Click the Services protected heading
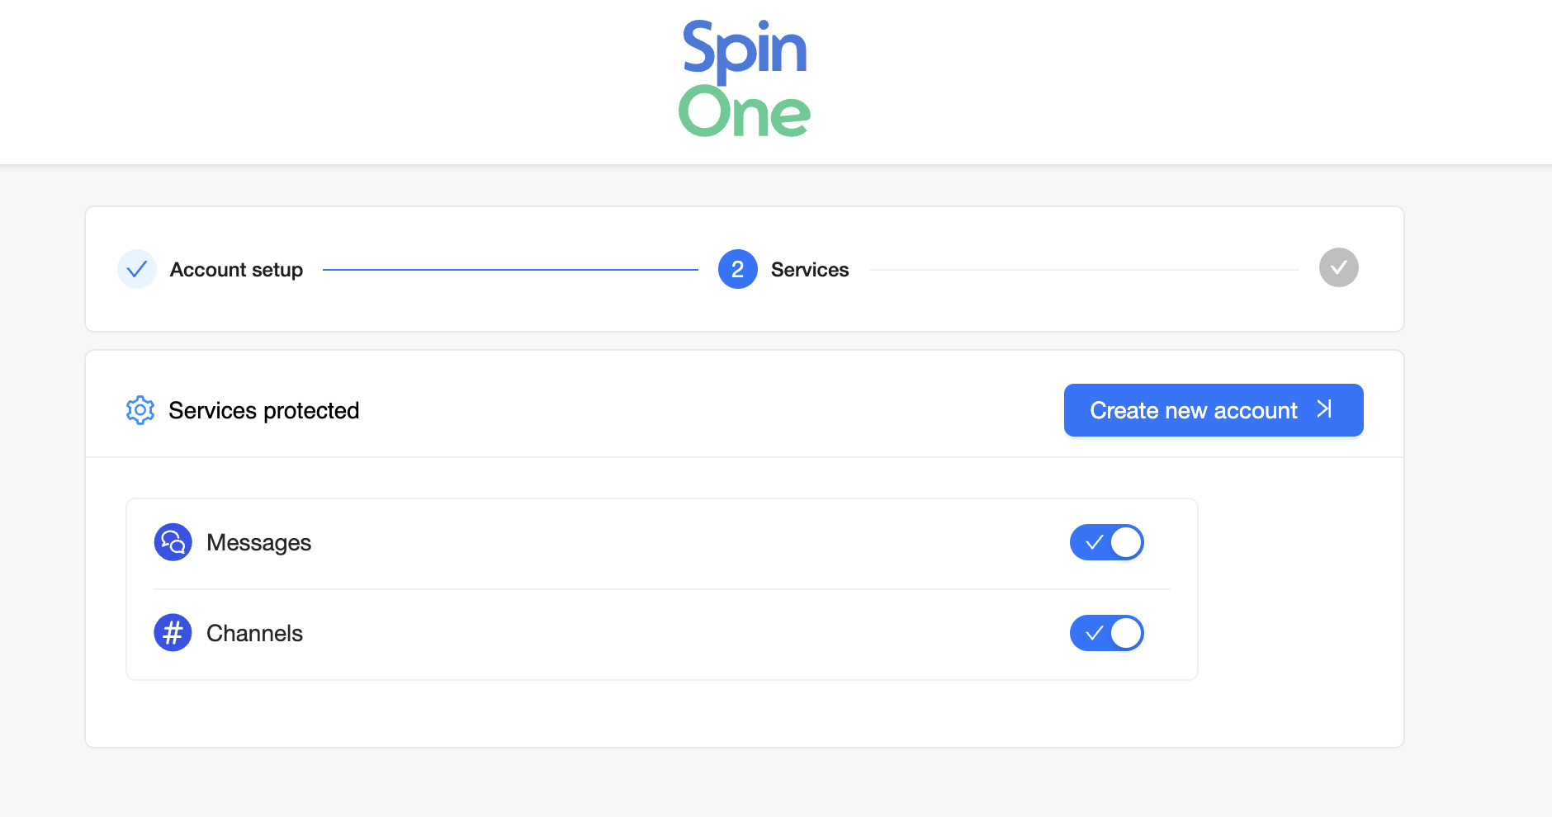The image size is (1552, 817). 263,410
